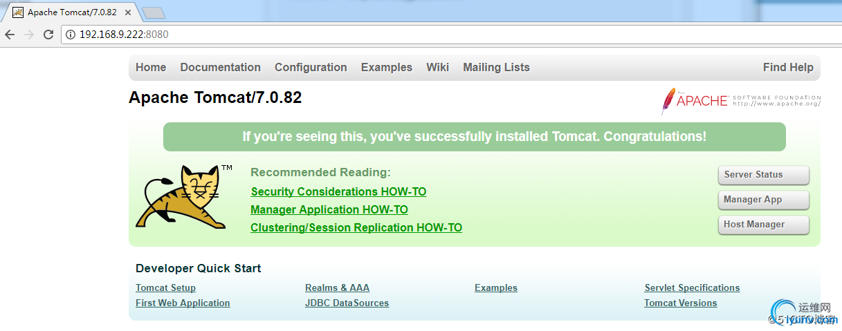The height and width of the screenshot is (331, 842).
Task: Open the Tomcat Versions link
Action: [x=680, y=303]
